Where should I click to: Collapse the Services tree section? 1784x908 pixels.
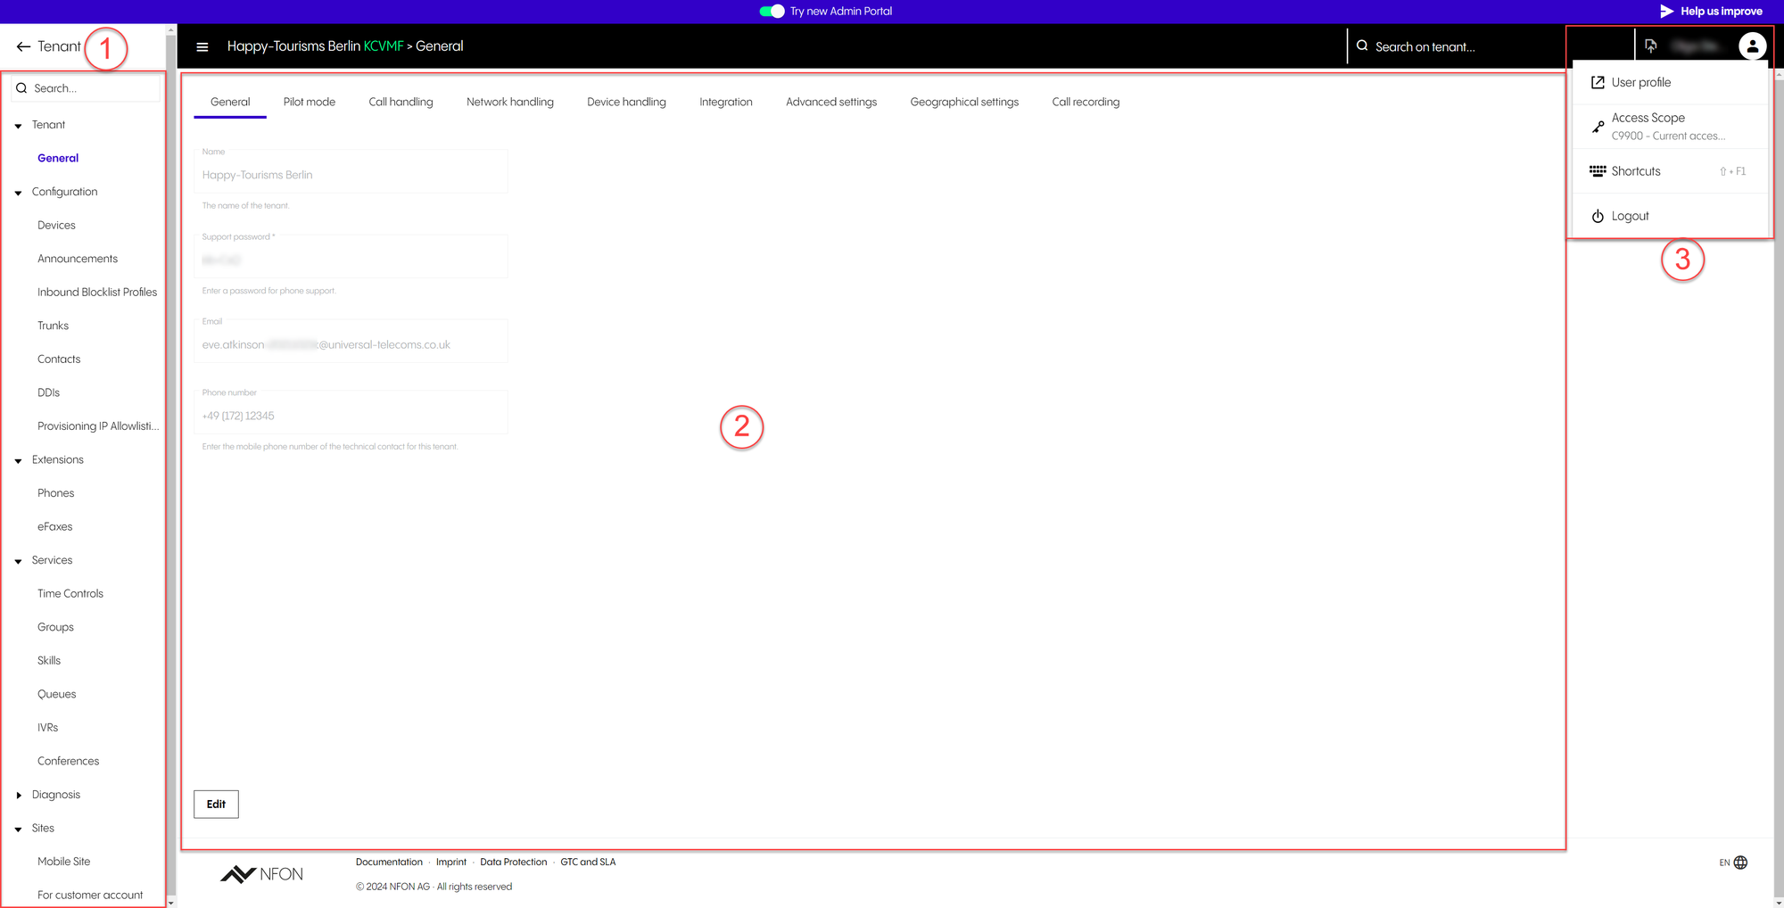pyautogui.click(x=18, y=561)
